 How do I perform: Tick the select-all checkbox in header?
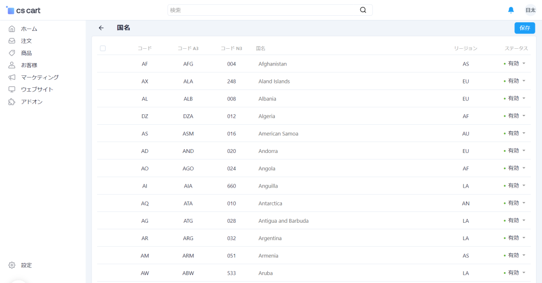click(102, 48)
